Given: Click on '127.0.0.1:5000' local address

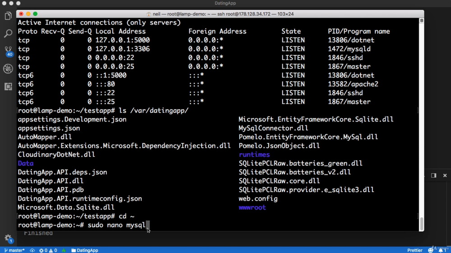Looking at the screenshot, I should pos(123,40).
